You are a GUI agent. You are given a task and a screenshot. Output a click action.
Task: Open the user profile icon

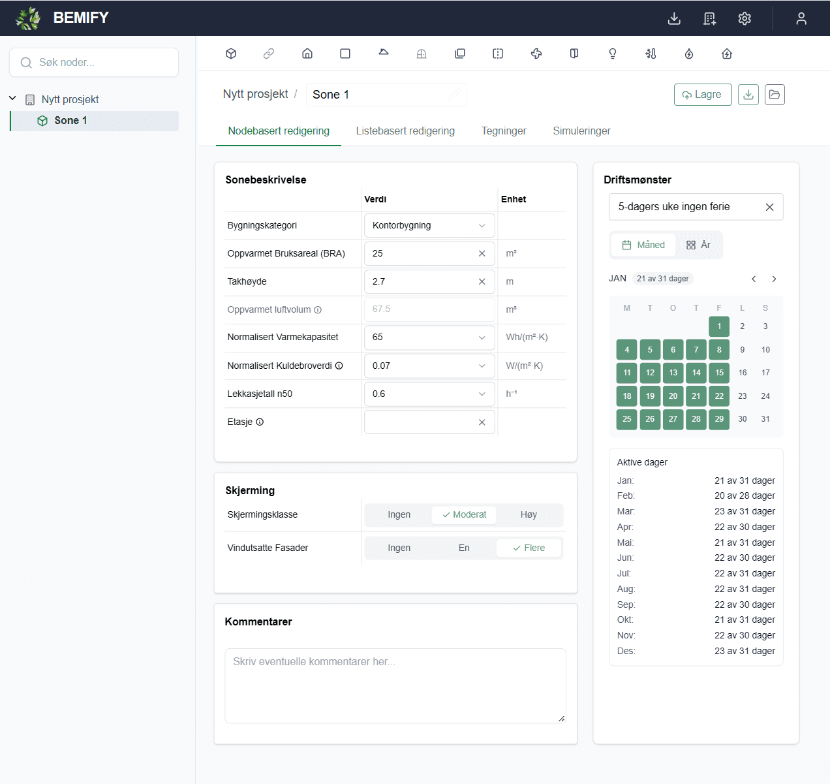(801, 18)
